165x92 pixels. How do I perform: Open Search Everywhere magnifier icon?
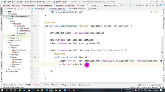[157, 5]
